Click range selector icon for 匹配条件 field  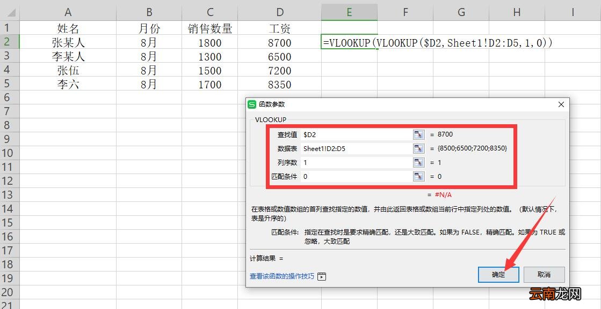[418, 176]
